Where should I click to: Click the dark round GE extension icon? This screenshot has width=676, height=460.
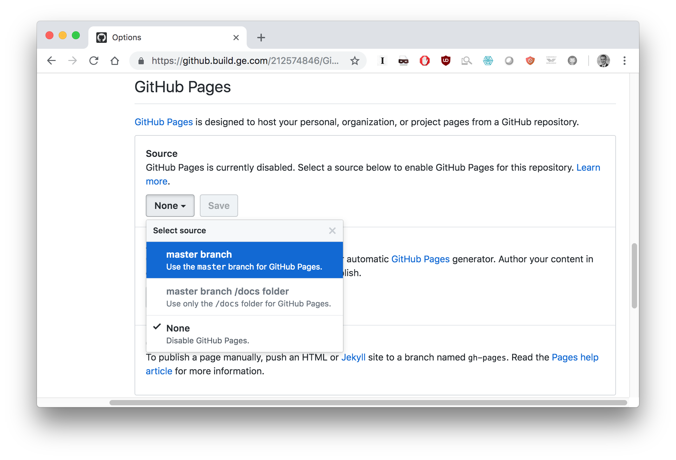pos(572,61)
